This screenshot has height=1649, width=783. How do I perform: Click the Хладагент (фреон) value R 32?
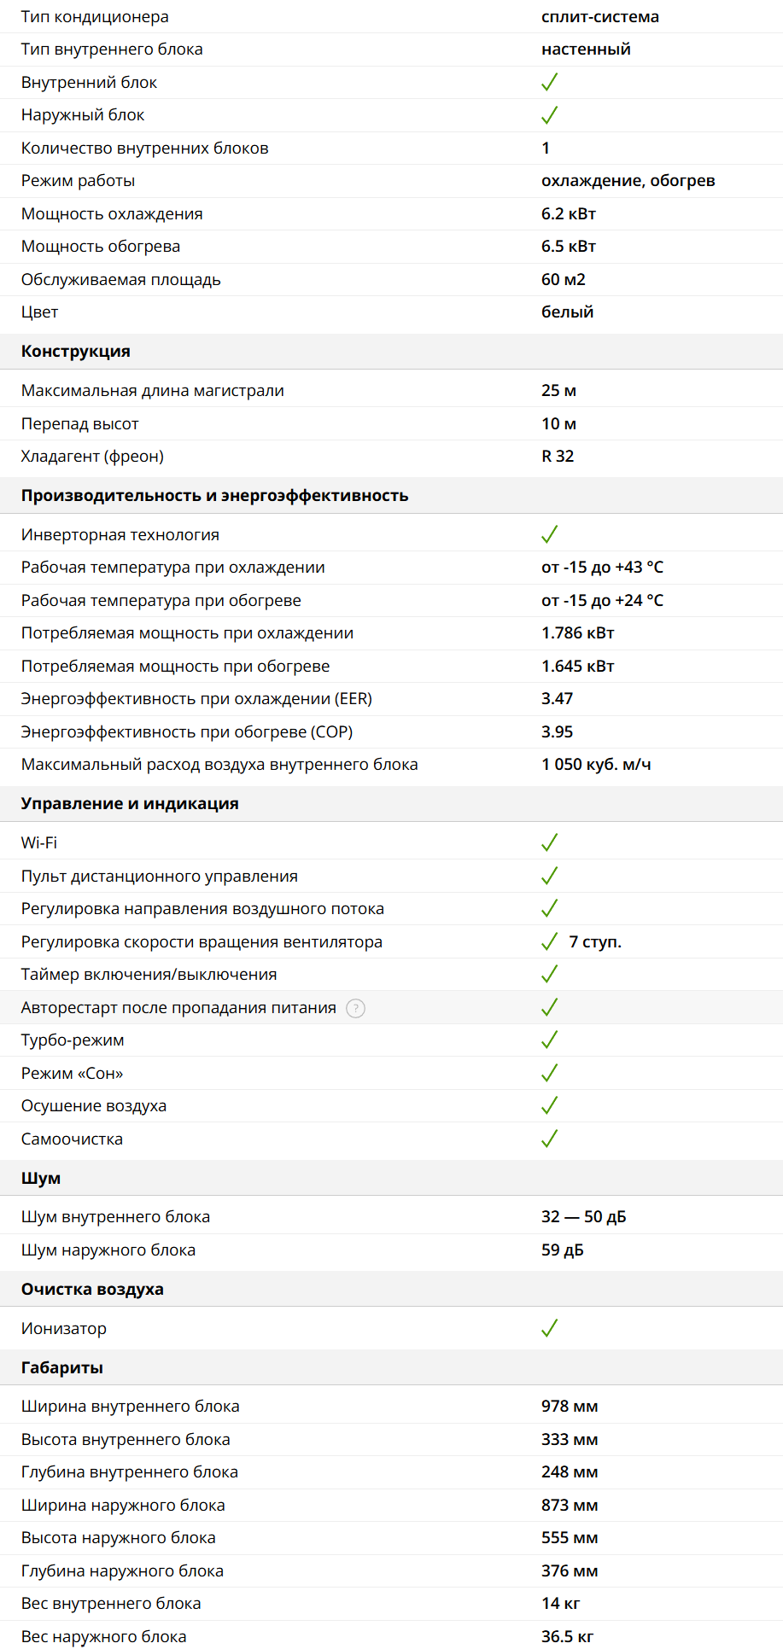tap(558, 456)
